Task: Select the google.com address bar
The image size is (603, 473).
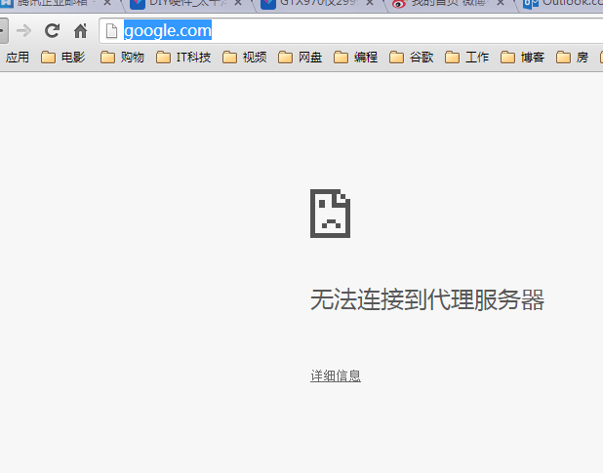Action: click(350, 31)
